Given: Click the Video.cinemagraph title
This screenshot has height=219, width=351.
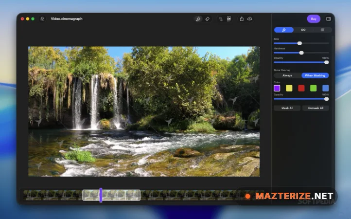Looking at the screenshot, I should 67,19.
